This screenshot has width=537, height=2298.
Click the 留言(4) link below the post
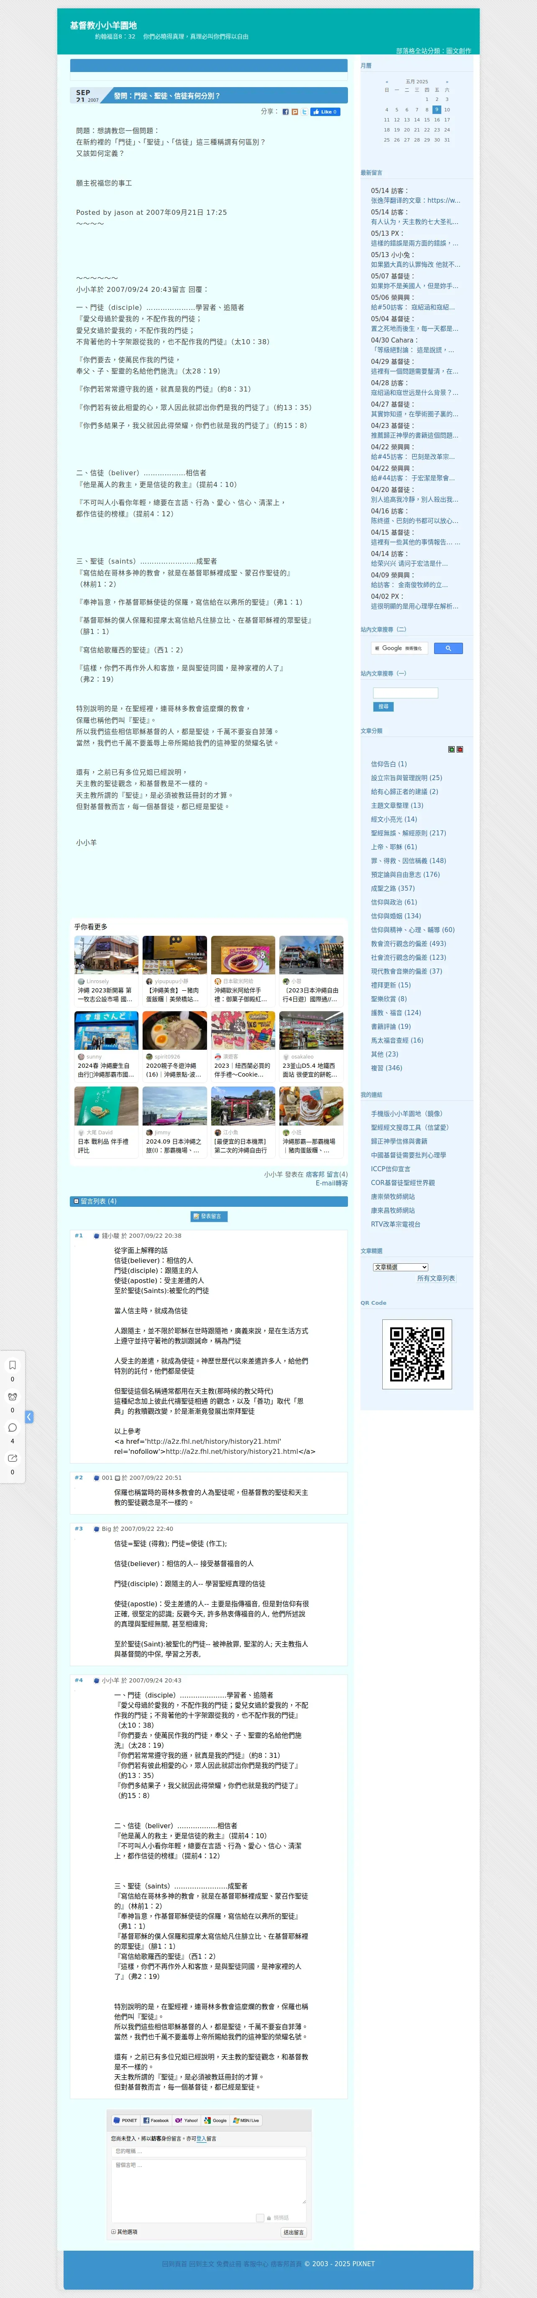(x=338, y=1174)
